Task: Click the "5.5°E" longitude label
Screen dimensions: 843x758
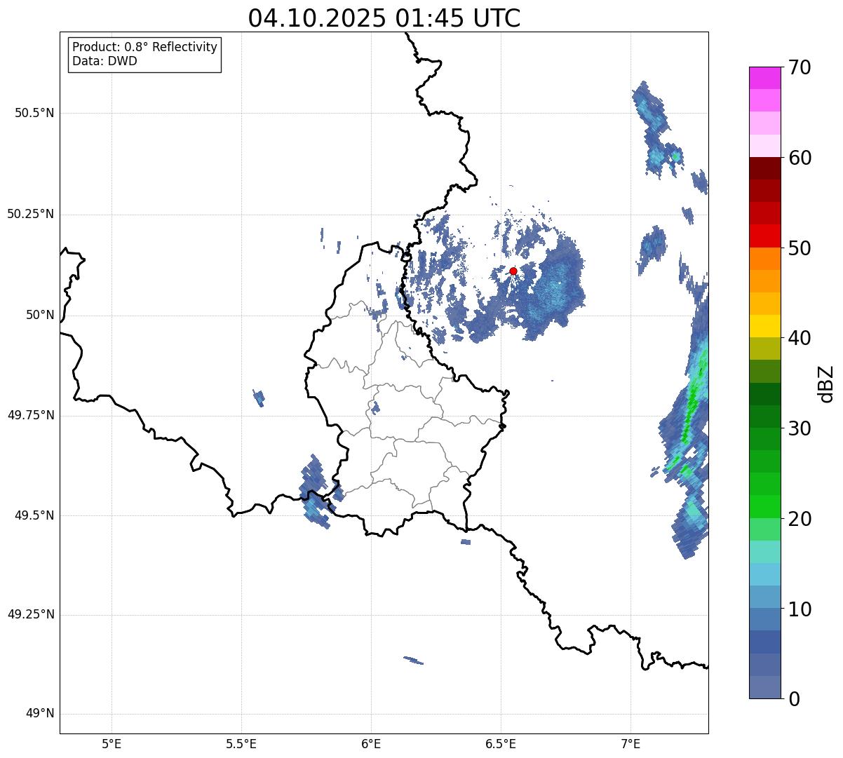Action: 241,743
